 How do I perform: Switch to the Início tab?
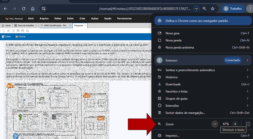[6, 25]
